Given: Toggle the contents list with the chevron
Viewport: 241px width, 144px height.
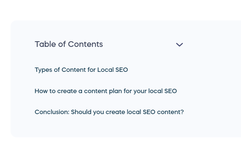Looking at the screenshot, I should click(179, 45).
